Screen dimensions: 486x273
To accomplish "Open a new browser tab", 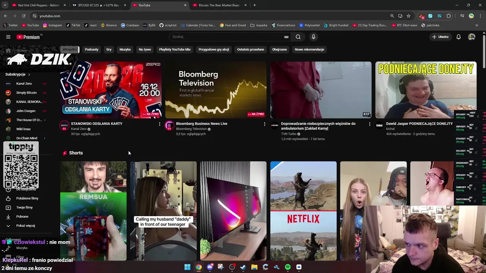I will point(254,5).
